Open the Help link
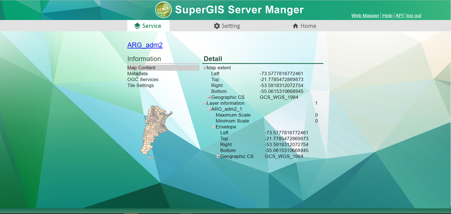Screen dimensions: 451x214 387,15
